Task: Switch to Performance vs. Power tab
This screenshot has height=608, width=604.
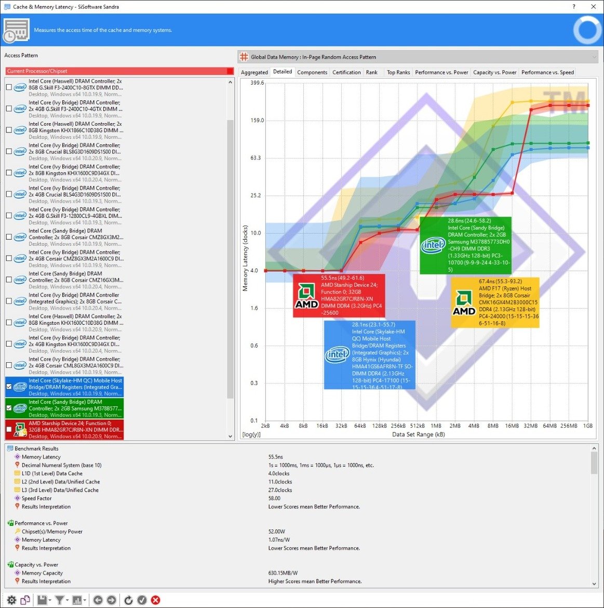Action: [x=441, y=72]
